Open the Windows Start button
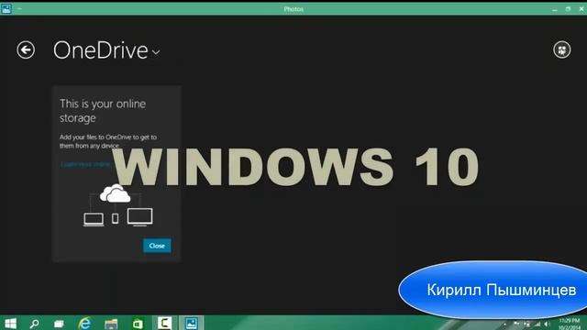Viewport: 587px width, 330px height. 10,324
